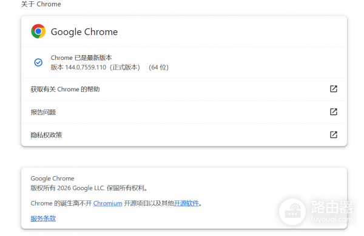Open 获取有关 Chrome 的帮助 row

(x=184, y=89)
